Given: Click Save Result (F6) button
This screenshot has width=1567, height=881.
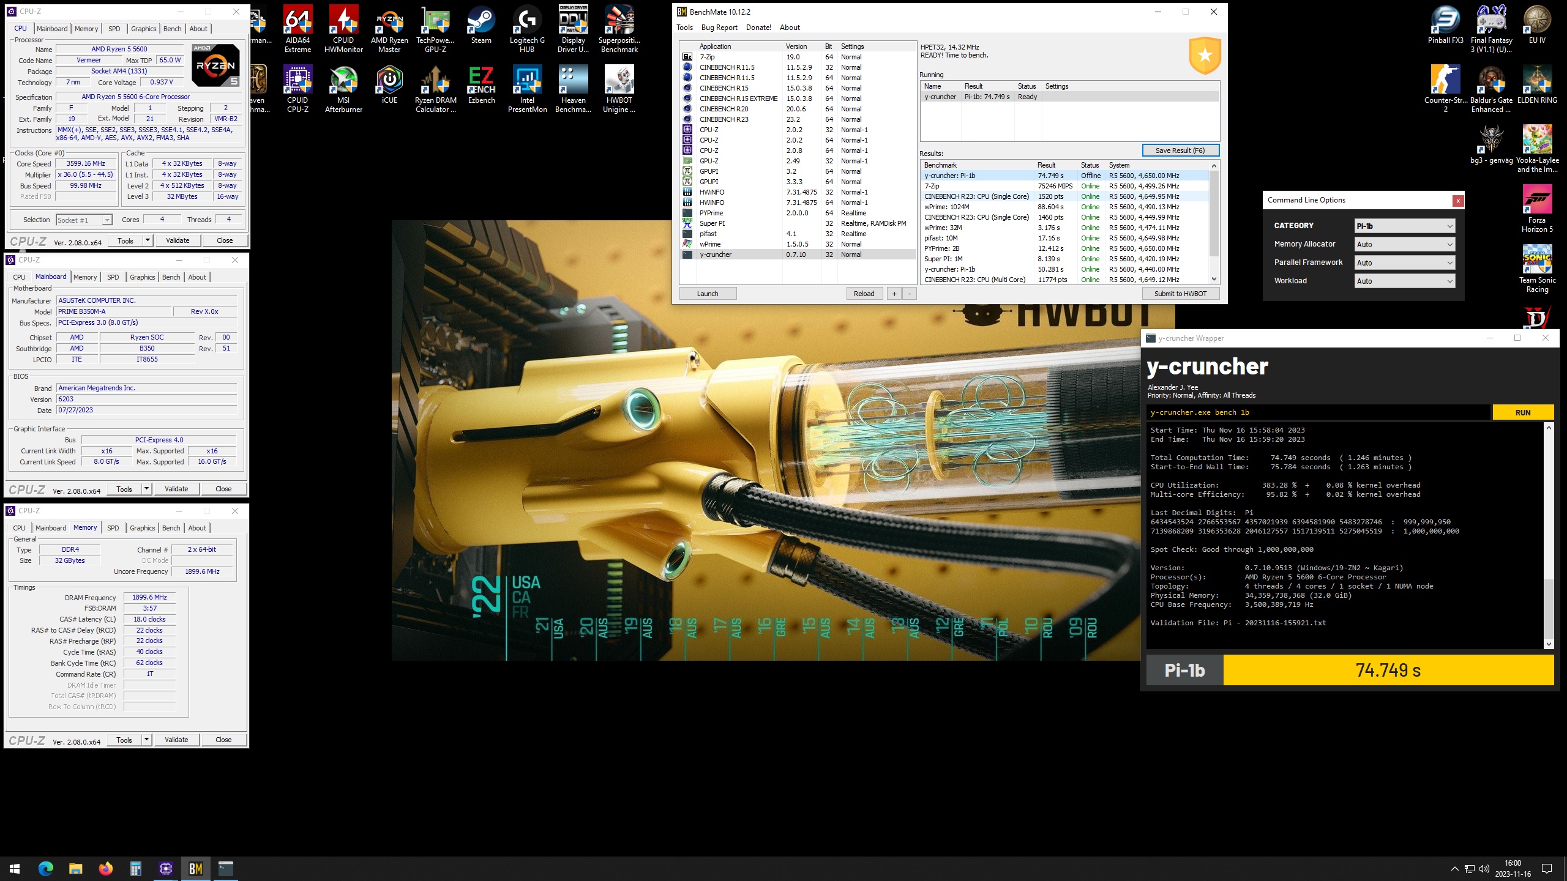Looking at the screenshot, I should coord(1180,151).
